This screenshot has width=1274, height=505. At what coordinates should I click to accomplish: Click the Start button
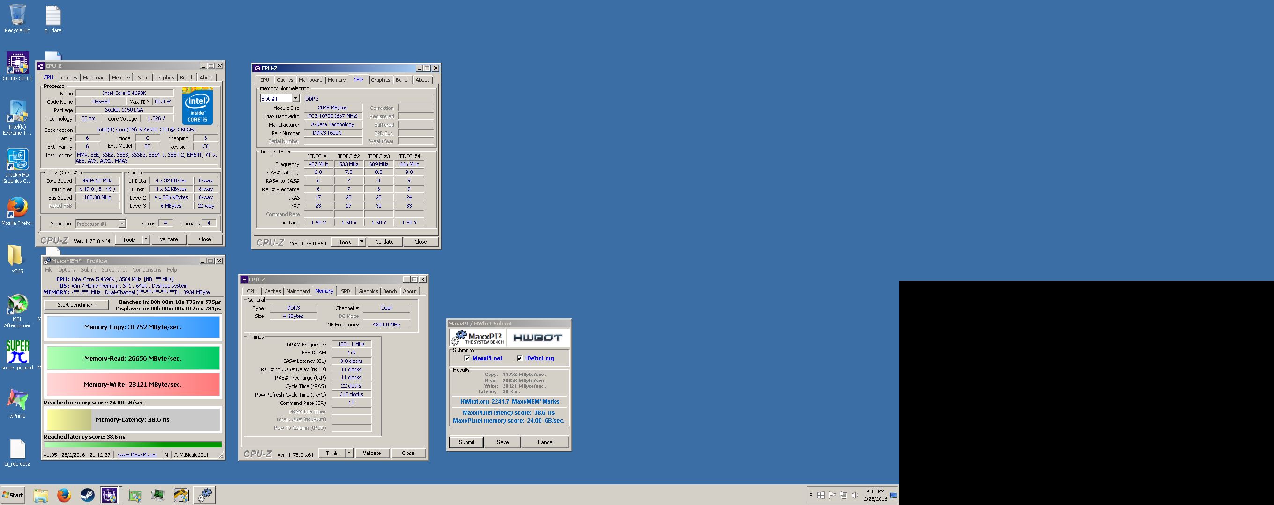pyautogui.click(x=14, y=495)
